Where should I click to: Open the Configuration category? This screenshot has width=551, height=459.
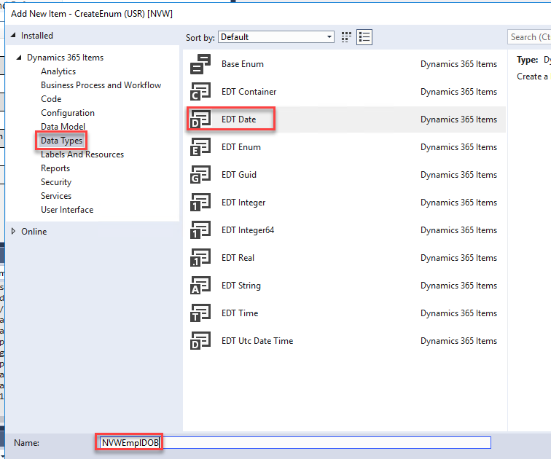(68, 113)
